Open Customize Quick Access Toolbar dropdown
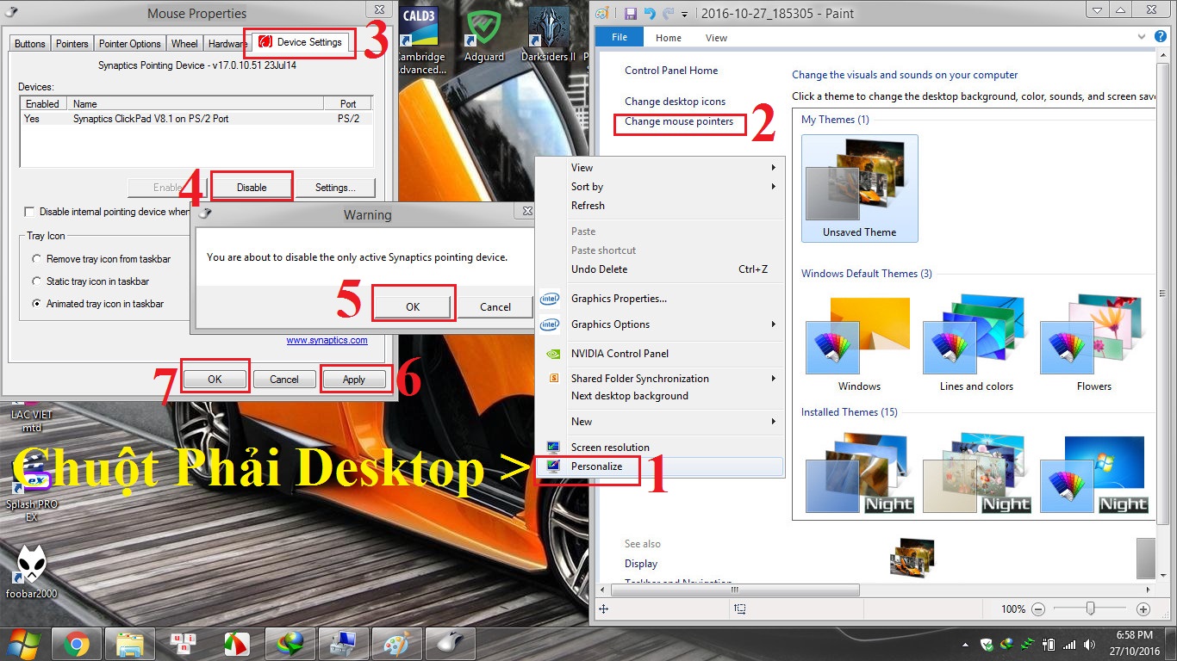Image resolution: width=1177 pixels, height=661 pixels. (684, 14)
